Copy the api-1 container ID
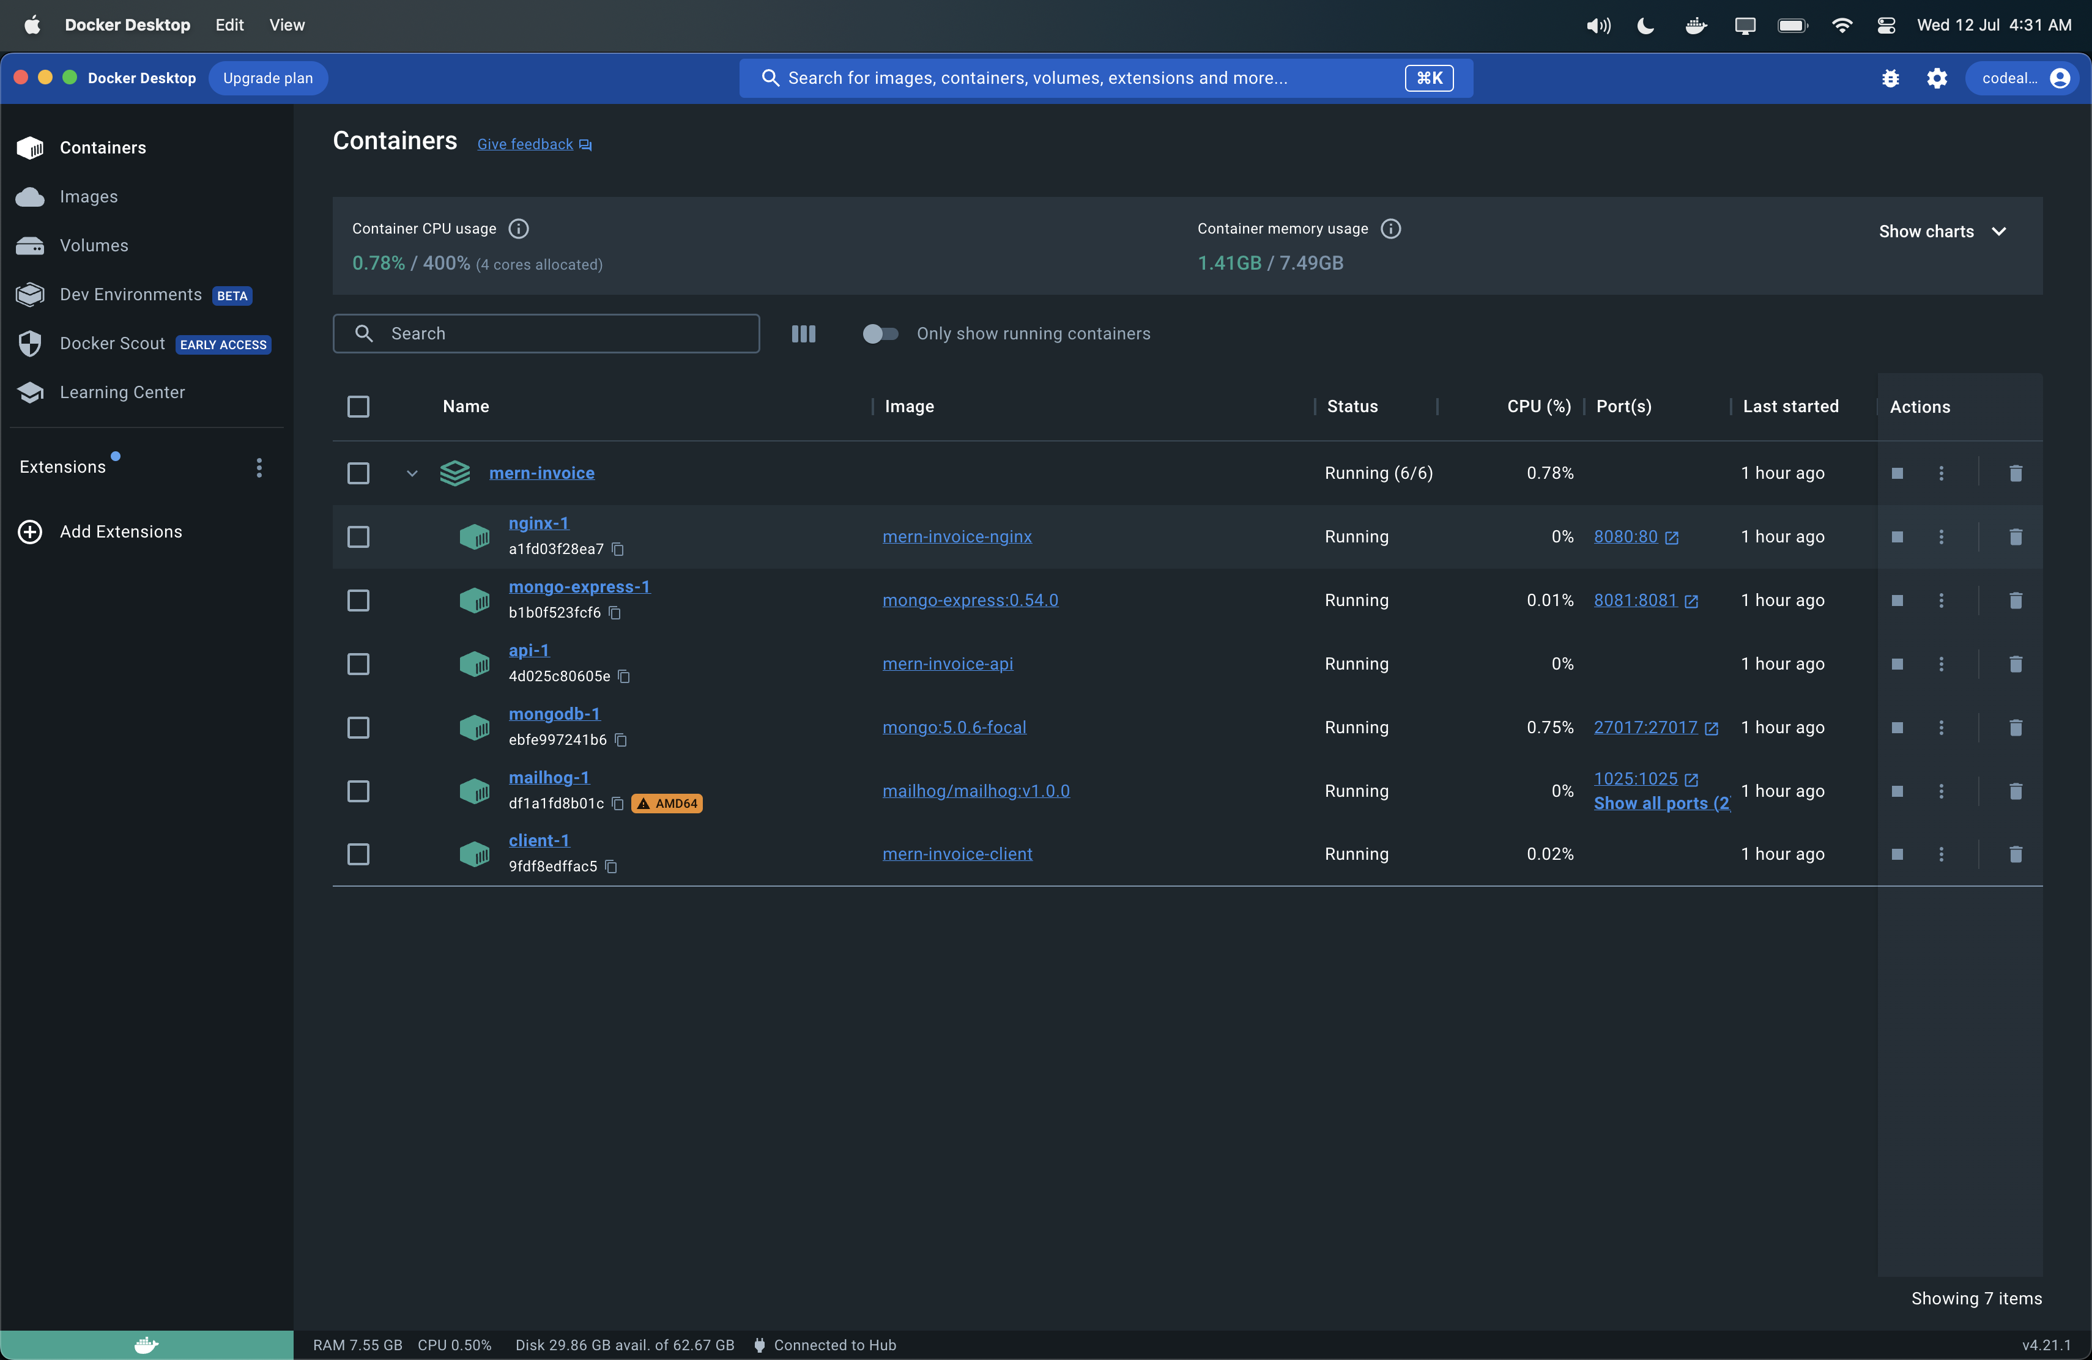 (x=624, y=676)
